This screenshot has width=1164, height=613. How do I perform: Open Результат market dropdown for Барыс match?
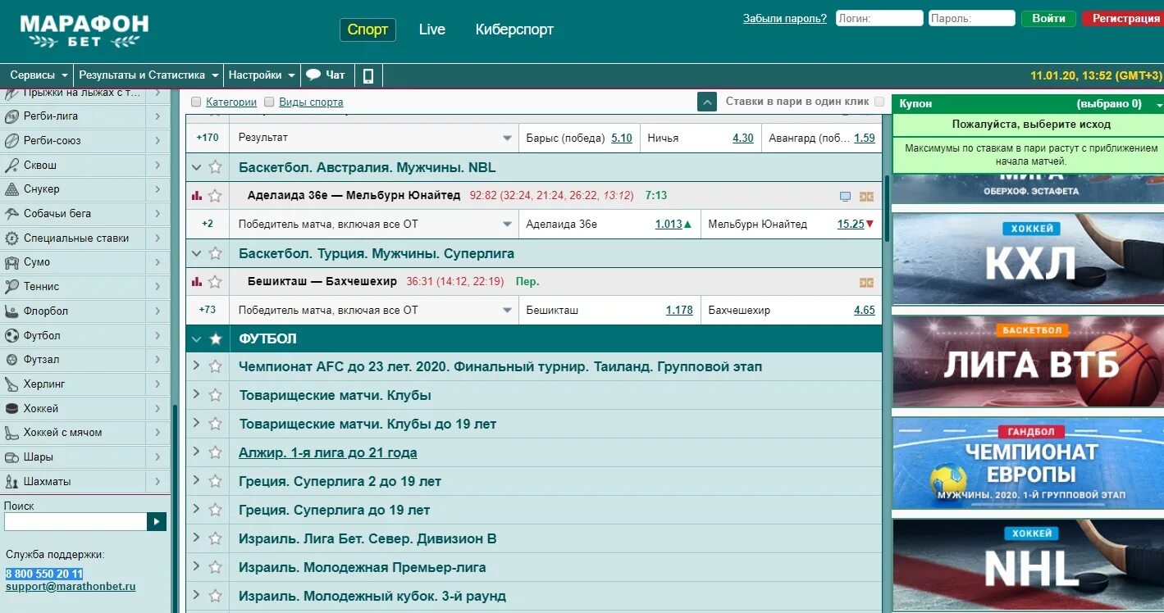click(x=508, y=138)
